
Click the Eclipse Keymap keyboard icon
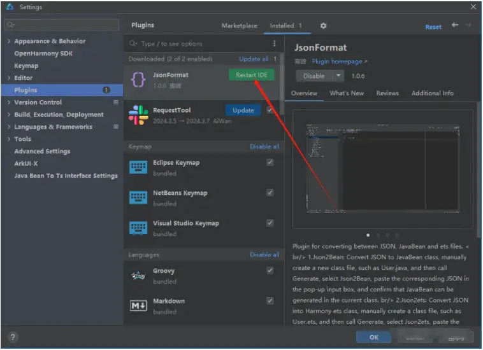tap(138, 167)
